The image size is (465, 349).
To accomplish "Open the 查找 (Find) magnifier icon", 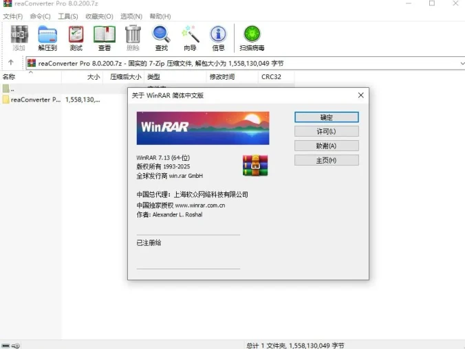I will [x=162, y=38].
